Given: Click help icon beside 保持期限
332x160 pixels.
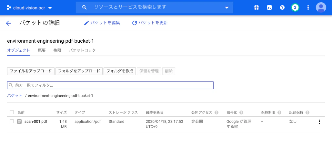Looking at the screenshot, I should point(279,112).
